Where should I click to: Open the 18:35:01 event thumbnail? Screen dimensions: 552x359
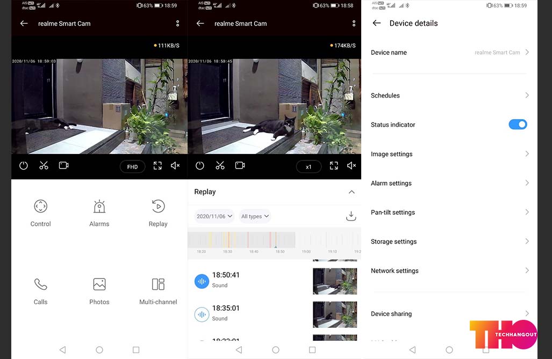[335, 314]
